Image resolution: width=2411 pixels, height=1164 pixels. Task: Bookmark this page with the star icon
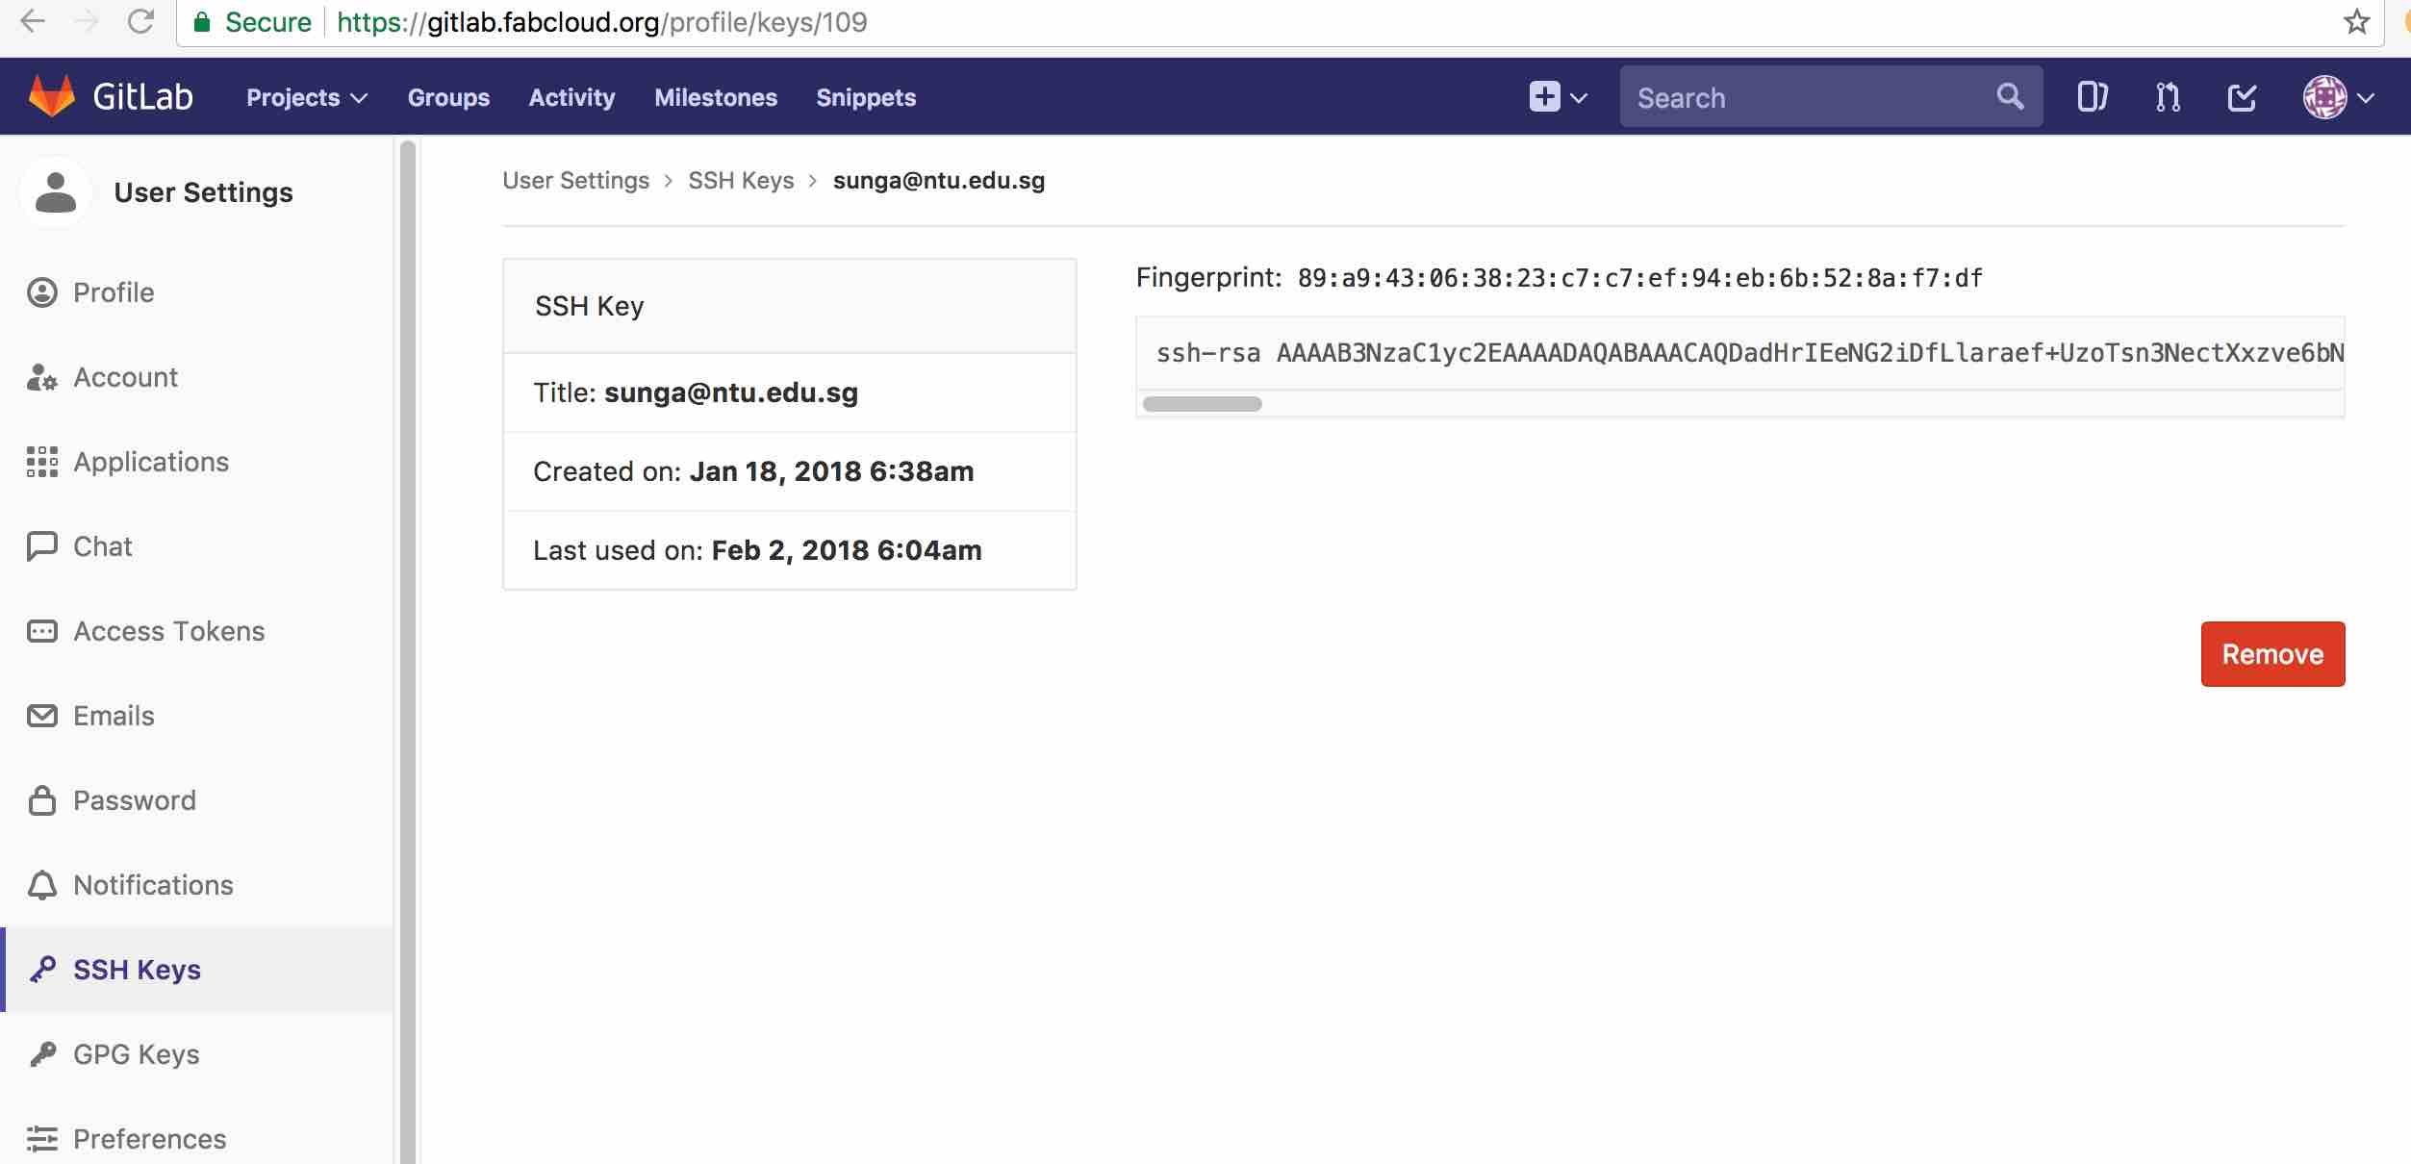(x=2356, y=22)
